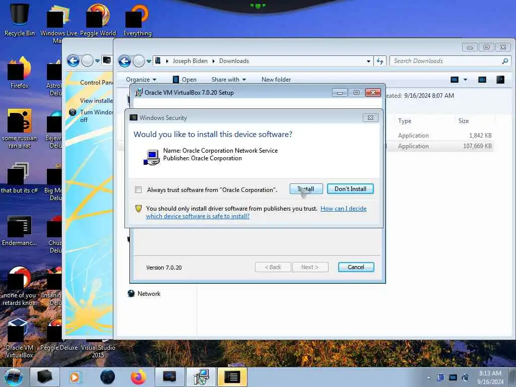Open Firefox desktop shortcut

coord(20,73)
